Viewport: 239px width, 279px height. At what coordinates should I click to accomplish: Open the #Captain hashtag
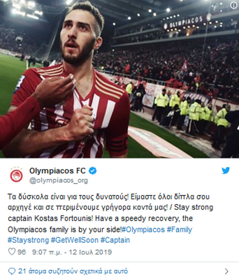(x=115, y=240)
